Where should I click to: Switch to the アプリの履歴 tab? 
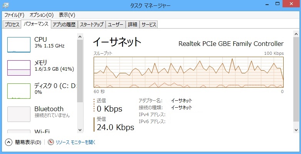64,25
